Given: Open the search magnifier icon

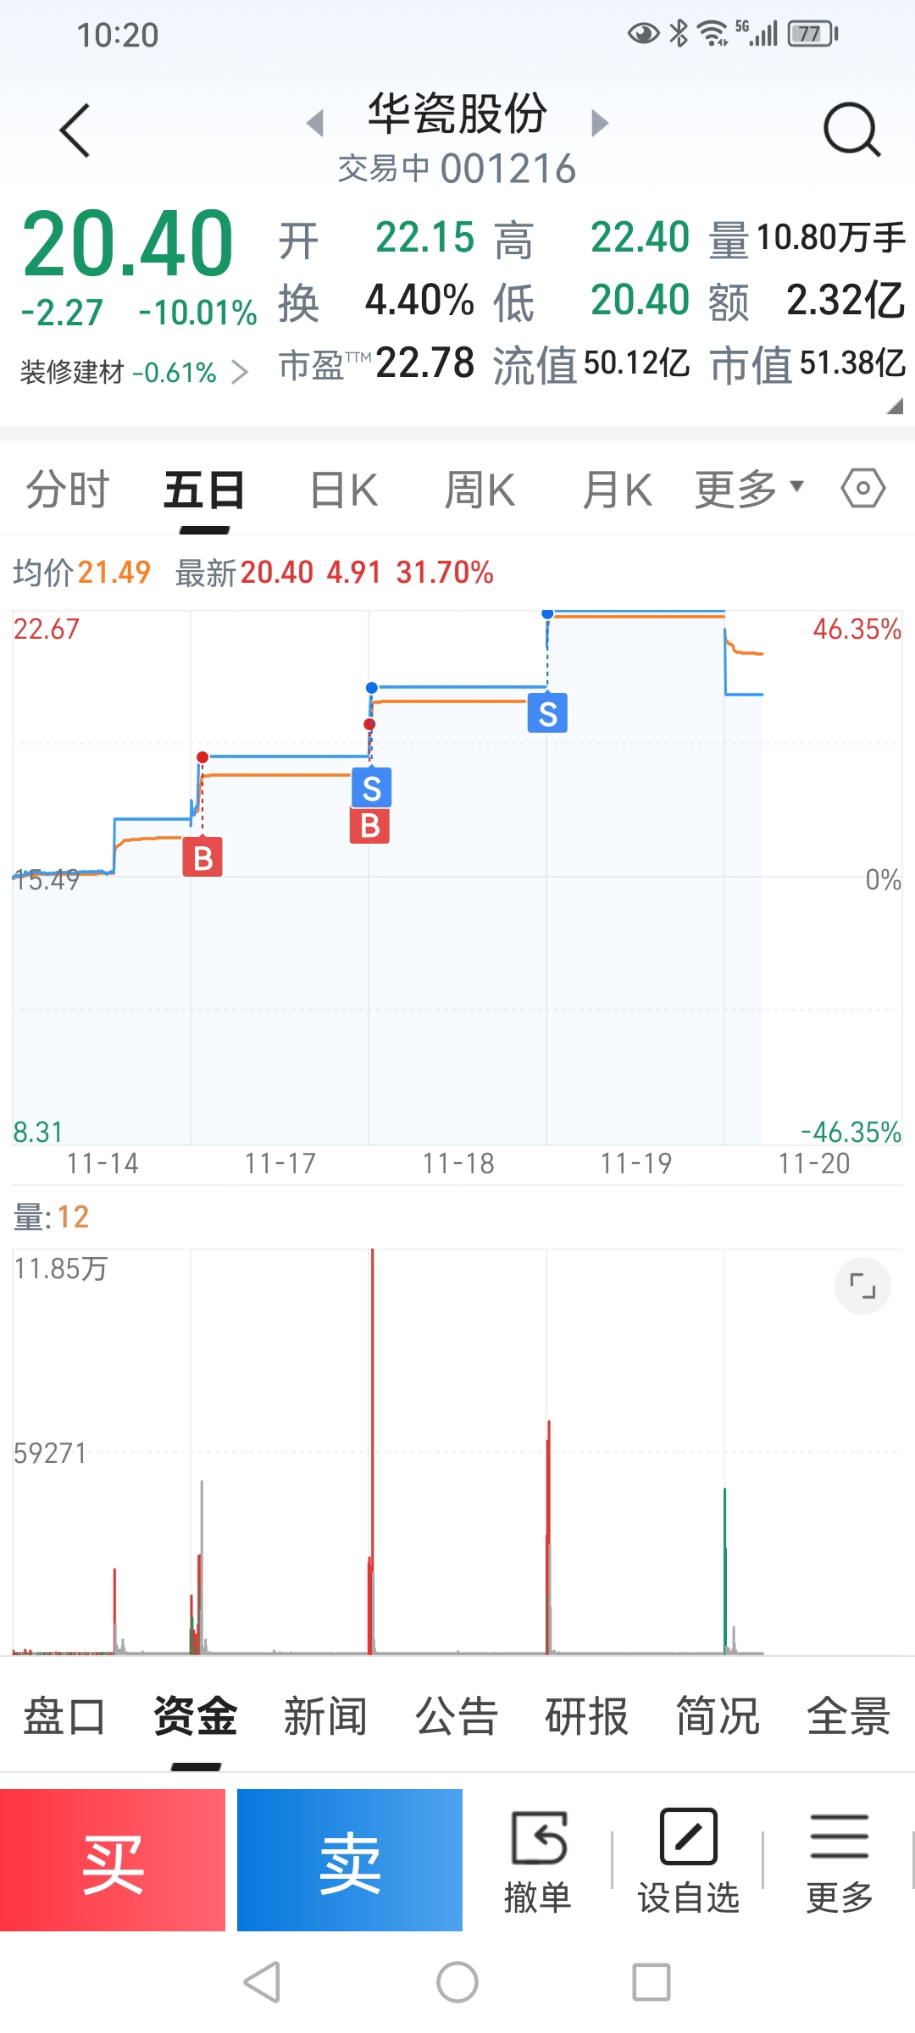Looking at the screenshot, I should click(x=851, y=131).
